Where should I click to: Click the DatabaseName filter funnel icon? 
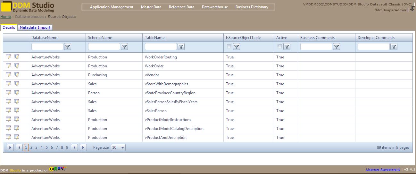68,47
